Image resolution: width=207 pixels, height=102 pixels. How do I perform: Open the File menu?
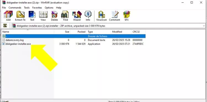pyautogui.click(x=4, y=8)
